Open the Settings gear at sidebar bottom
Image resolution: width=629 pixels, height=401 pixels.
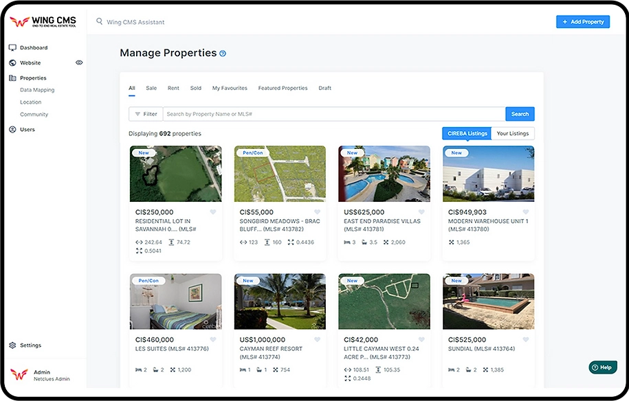(12, 345)
